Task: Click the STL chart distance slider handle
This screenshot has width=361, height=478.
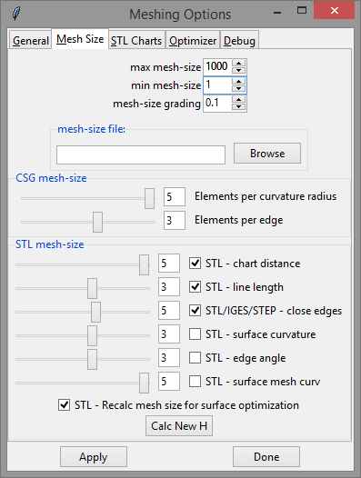Action: [144, 265]
